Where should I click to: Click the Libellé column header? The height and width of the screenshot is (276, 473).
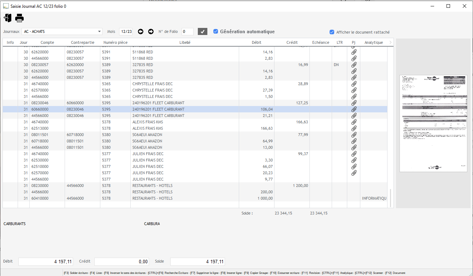tap(185, 42)
